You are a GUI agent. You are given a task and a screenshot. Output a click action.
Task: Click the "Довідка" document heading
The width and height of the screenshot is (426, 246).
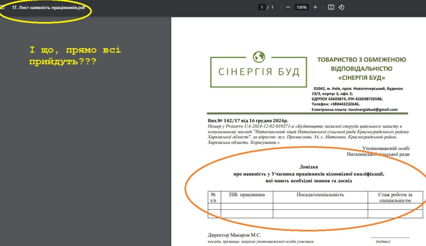coord(308,167)
